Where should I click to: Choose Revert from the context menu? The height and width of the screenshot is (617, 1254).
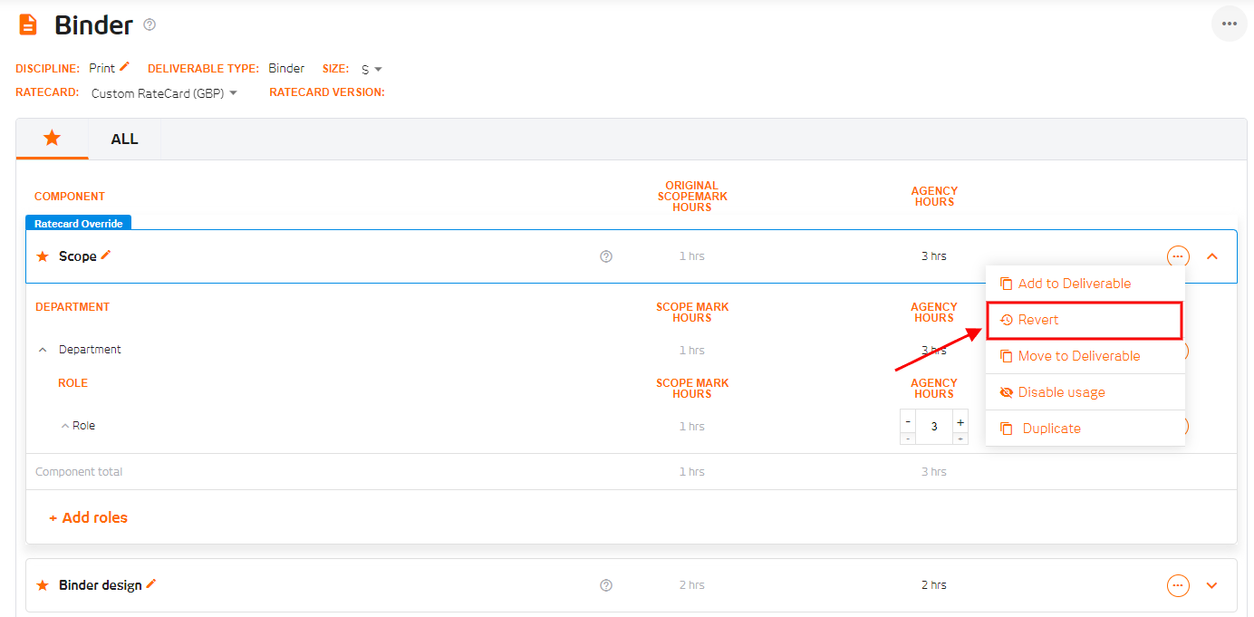click(x=1085, y=320)
